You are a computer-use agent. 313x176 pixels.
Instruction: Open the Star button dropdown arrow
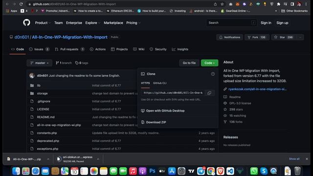300,37
